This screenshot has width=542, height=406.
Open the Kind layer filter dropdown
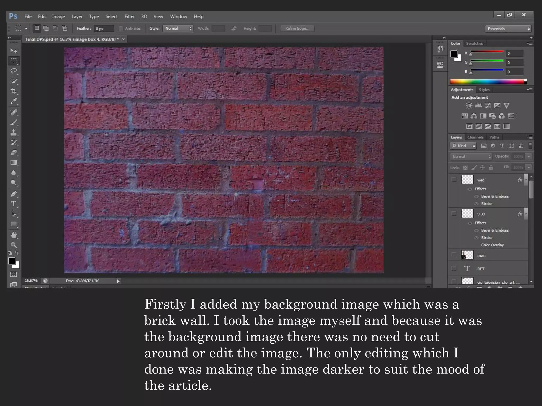[463, 146]
